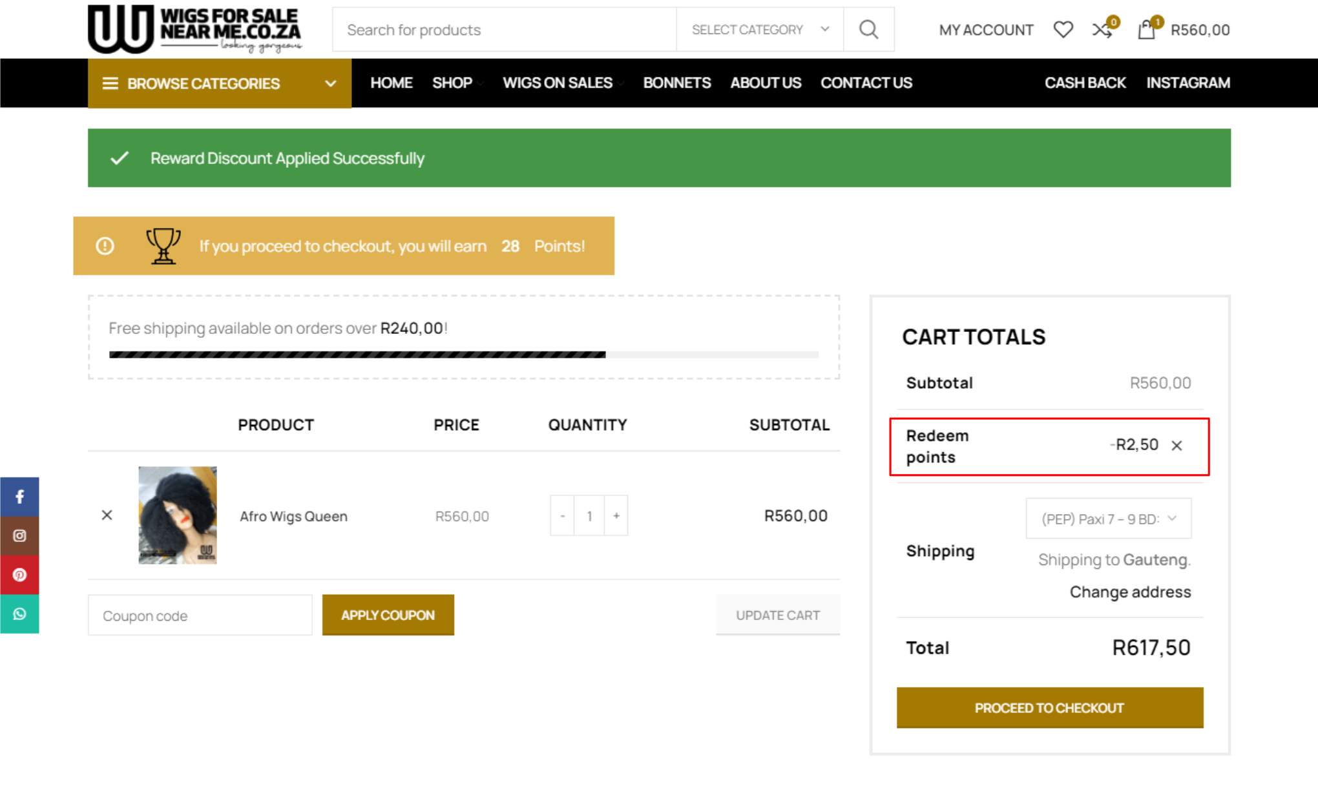Increase quantity with plus button
1318x795 pixels.
tap(616, 515)
